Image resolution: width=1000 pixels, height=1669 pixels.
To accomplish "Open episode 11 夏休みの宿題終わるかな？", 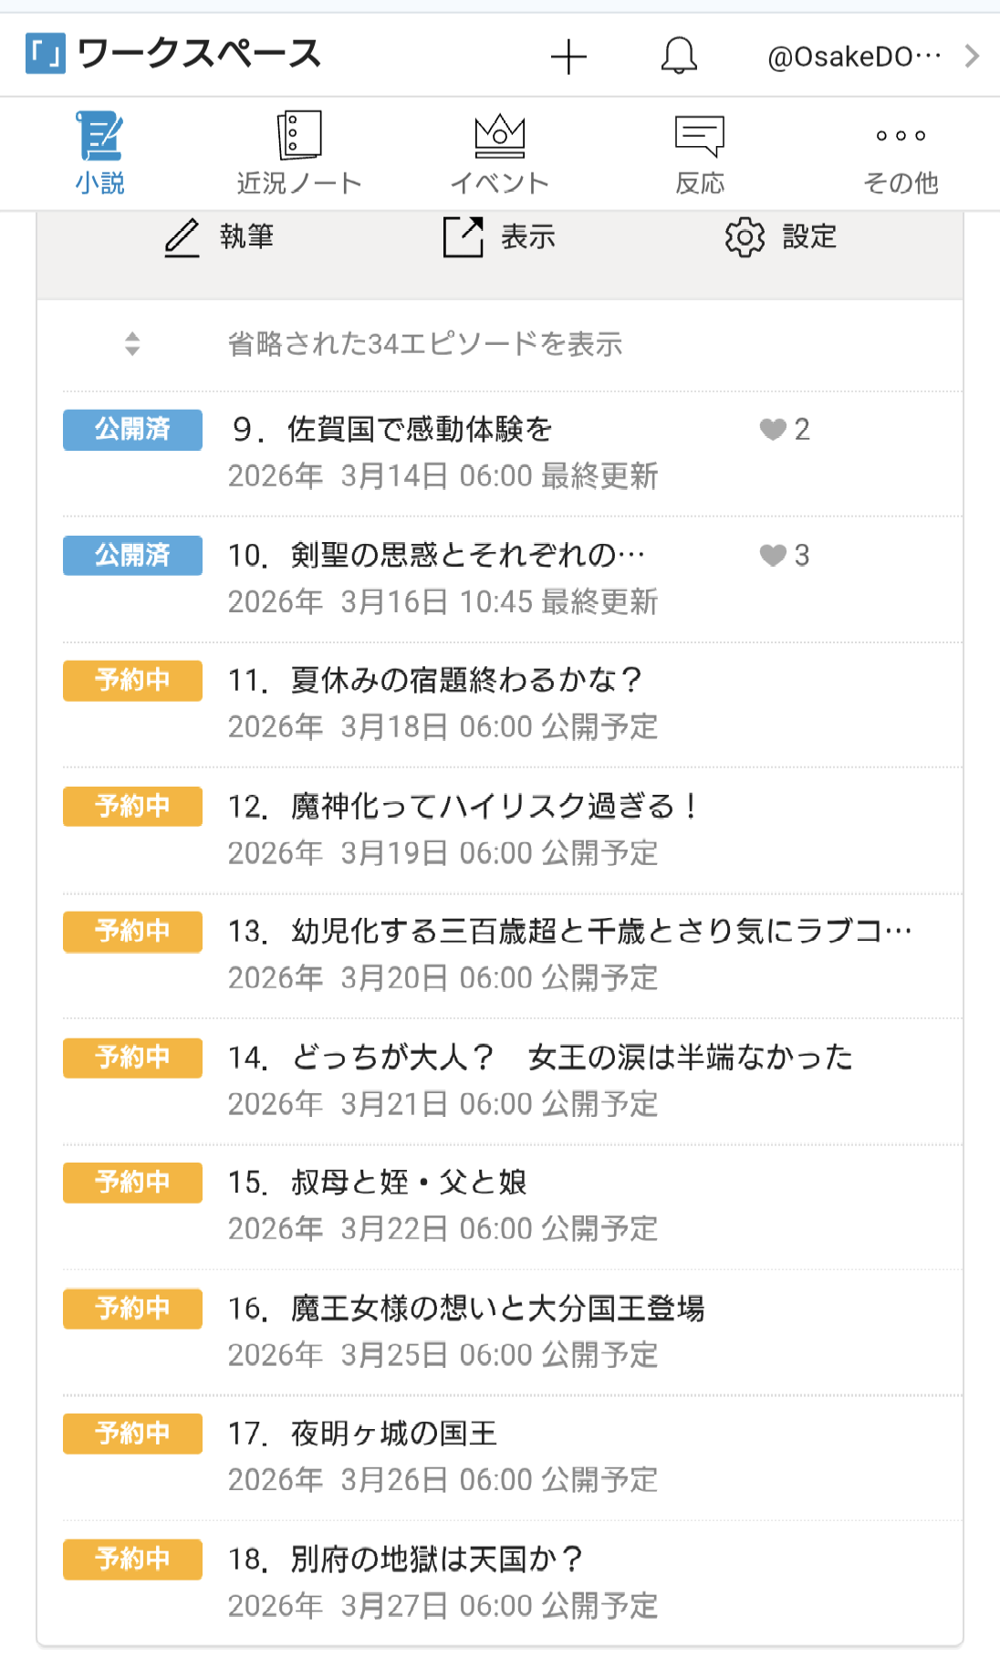I will 465,680.
